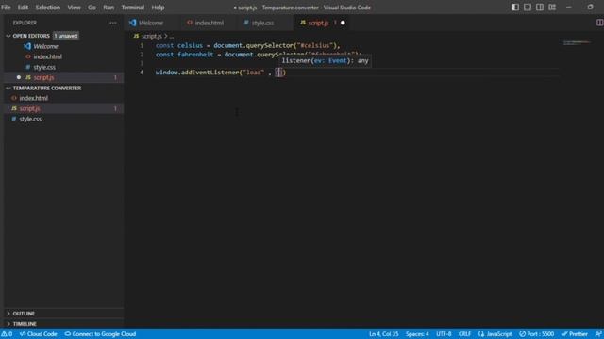Click the breadcrumb ellipsis after script.js
Image resolution: width=604 pixels, height=339 pixels.
[x=172, y=36]
